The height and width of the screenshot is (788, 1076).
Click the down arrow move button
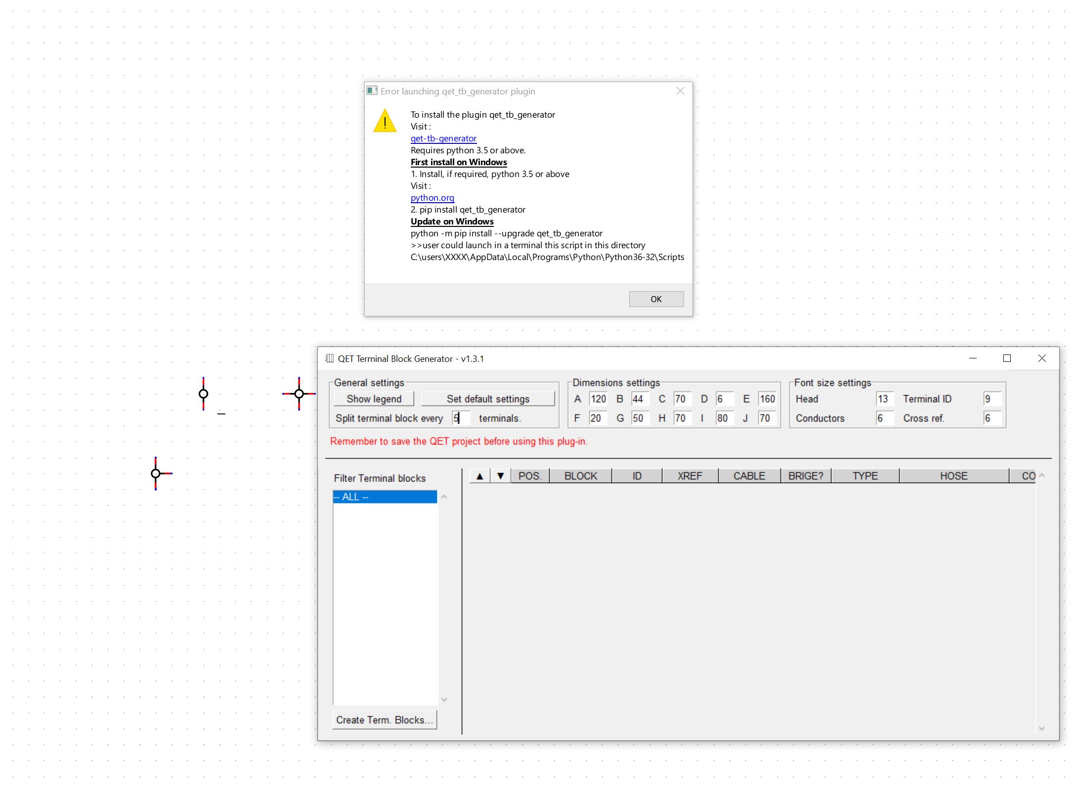pos(500,476)
